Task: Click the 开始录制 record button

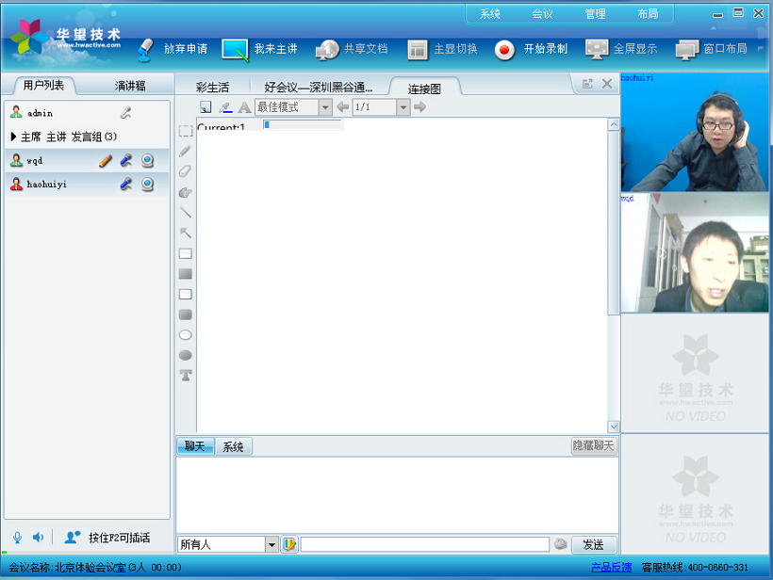Action: pyautogui.click(x=505, y=49)
